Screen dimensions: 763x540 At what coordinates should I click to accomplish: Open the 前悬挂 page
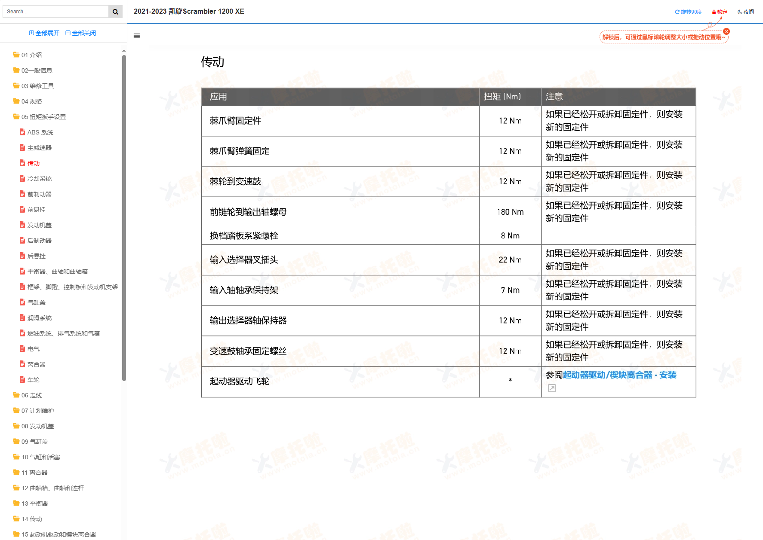33,210
